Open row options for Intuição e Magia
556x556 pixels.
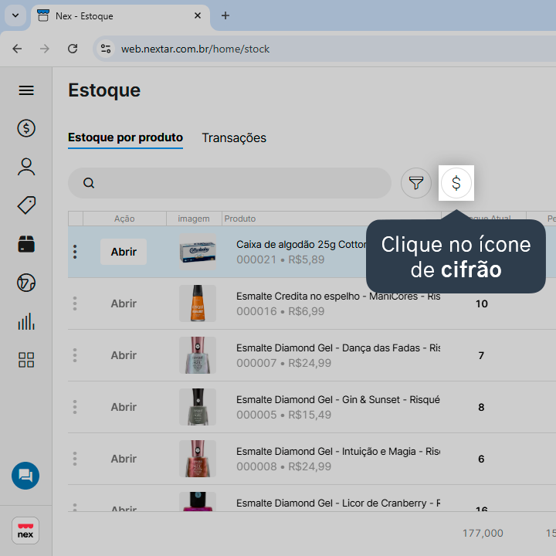[x=75, y=459]
